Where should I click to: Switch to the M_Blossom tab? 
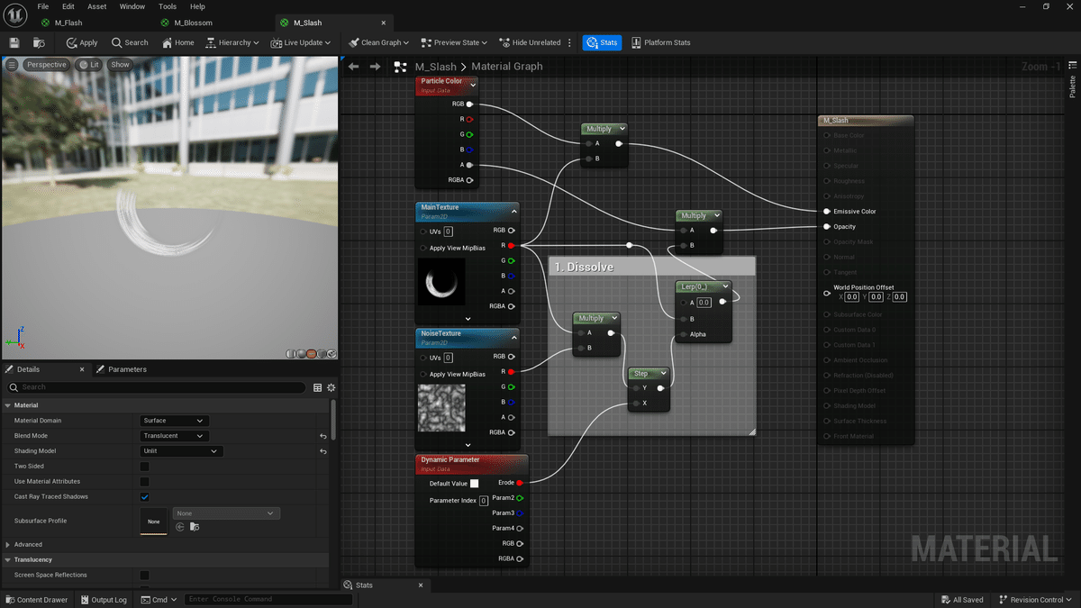[x=192, y=23]
